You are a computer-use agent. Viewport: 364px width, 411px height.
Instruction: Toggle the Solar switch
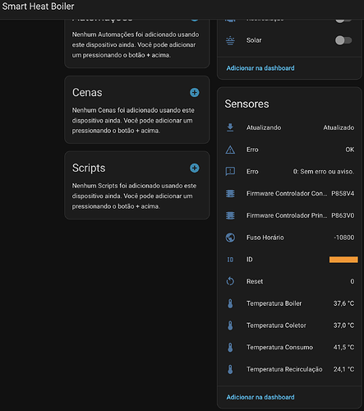[x=343, y=40]
